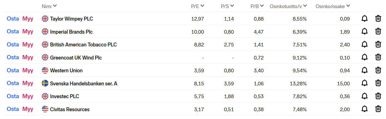The image size is (386, 119).
Task: Click Osta for Western Union
Action: (x=13, y=70)
